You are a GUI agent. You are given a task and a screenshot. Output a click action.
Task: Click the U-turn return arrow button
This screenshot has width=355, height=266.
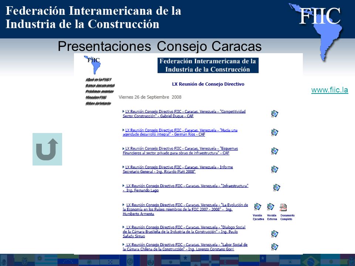point(47,149)
